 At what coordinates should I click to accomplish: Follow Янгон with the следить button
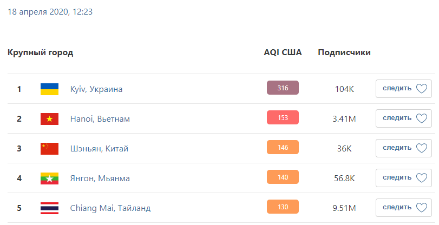(x=397, y=178)
